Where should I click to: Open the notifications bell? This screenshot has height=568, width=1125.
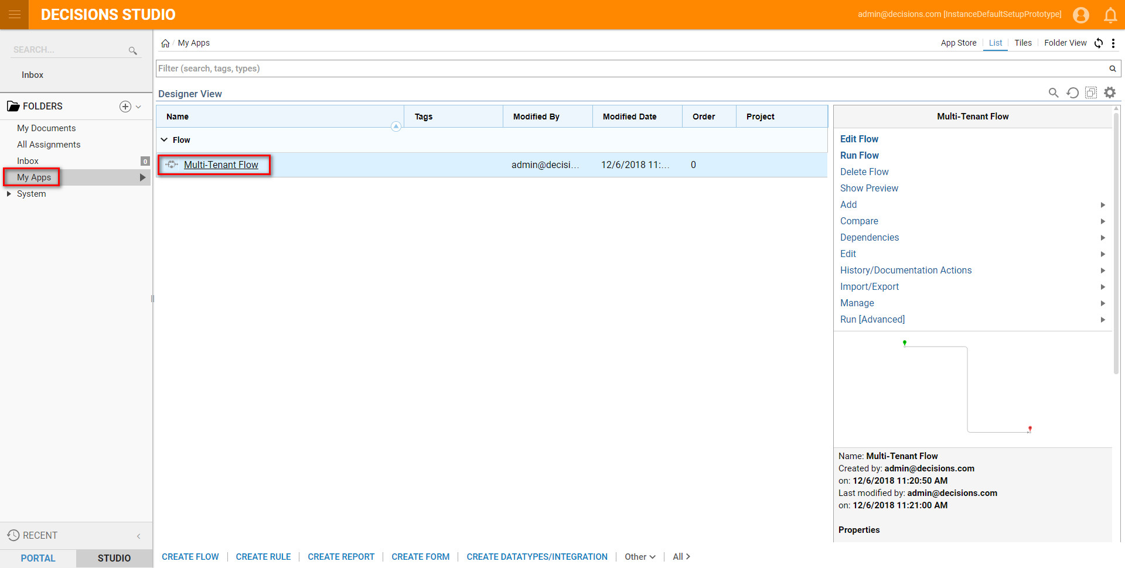(x=1110, y=15)
